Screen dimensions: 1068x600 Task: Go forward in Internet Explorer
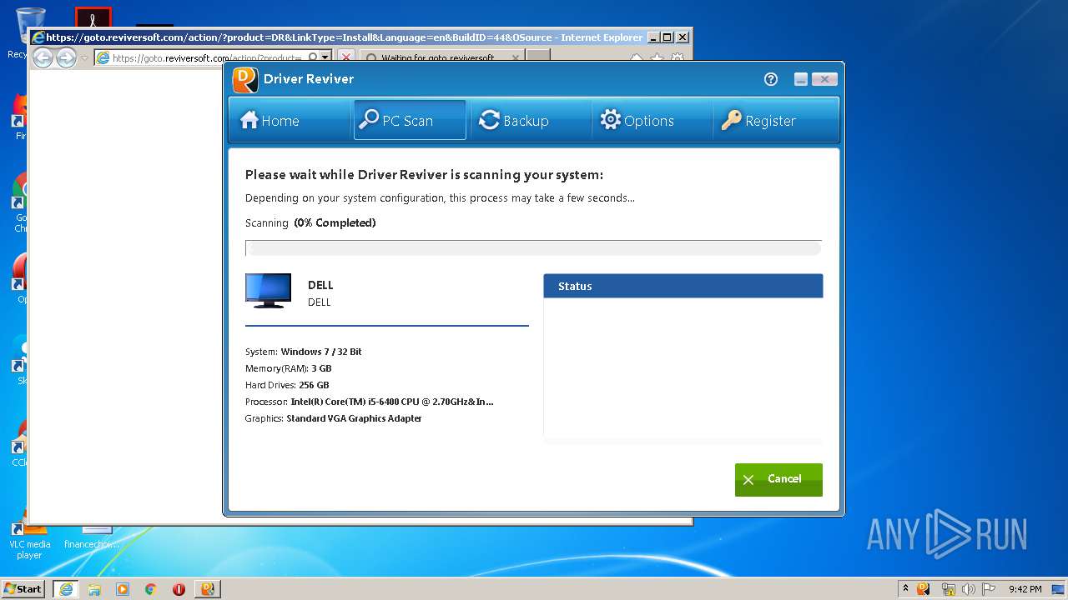point(66,57)
